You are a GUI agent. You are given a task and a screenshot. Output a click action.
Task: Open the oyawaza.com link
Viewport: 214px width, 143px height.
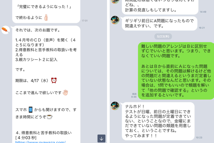40,142
